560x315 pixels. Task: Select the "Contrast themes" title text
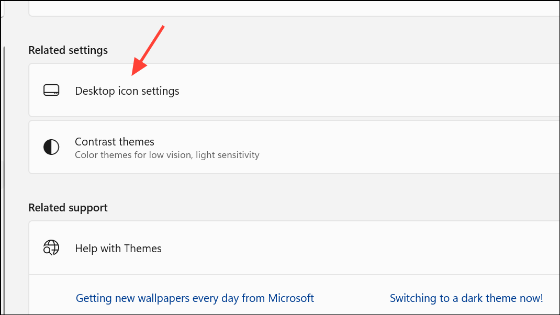114,142
